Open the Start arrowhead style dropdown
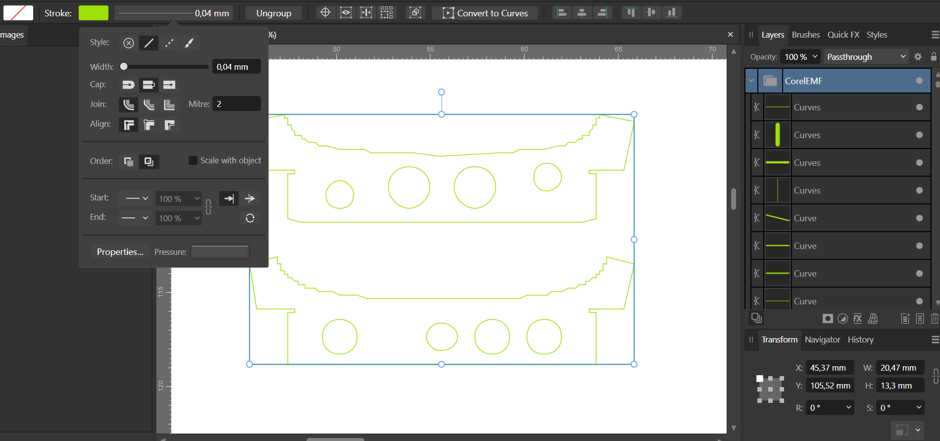The width and height of the screenshot is (940, 441). [135, 198]
